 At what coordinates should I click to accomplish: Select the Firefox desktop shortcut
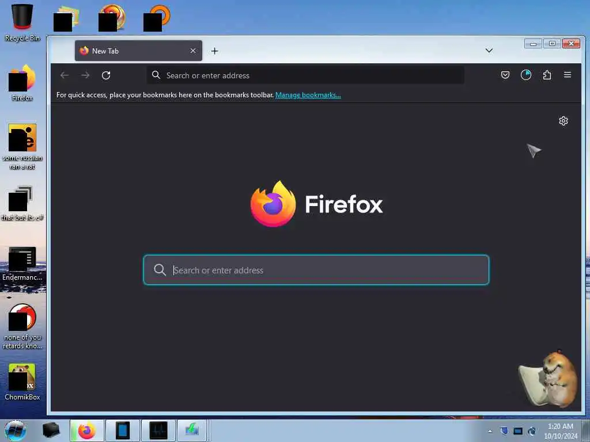pyautogui.click(x=22, y=83)
